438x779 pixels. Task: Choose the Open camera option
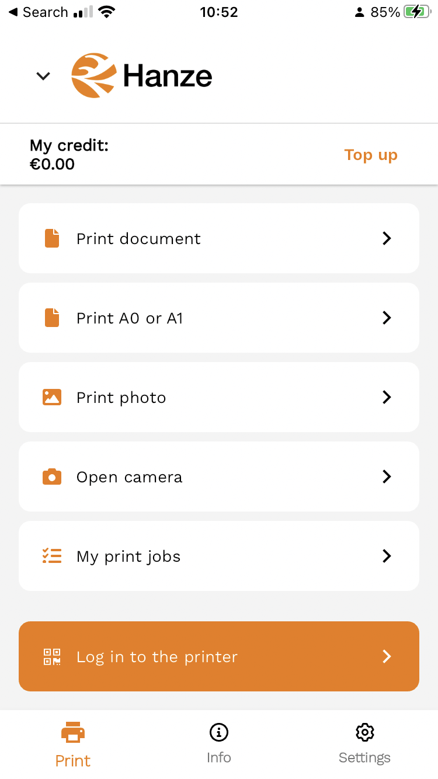click(x=218, y=477)
